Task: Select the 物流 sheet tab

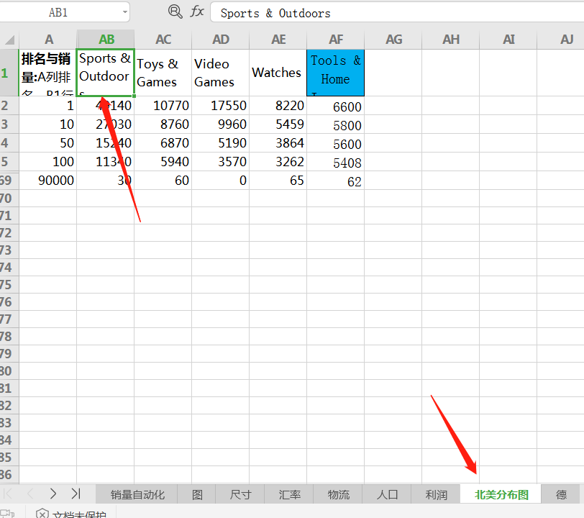Action: [x=338, y=494]
